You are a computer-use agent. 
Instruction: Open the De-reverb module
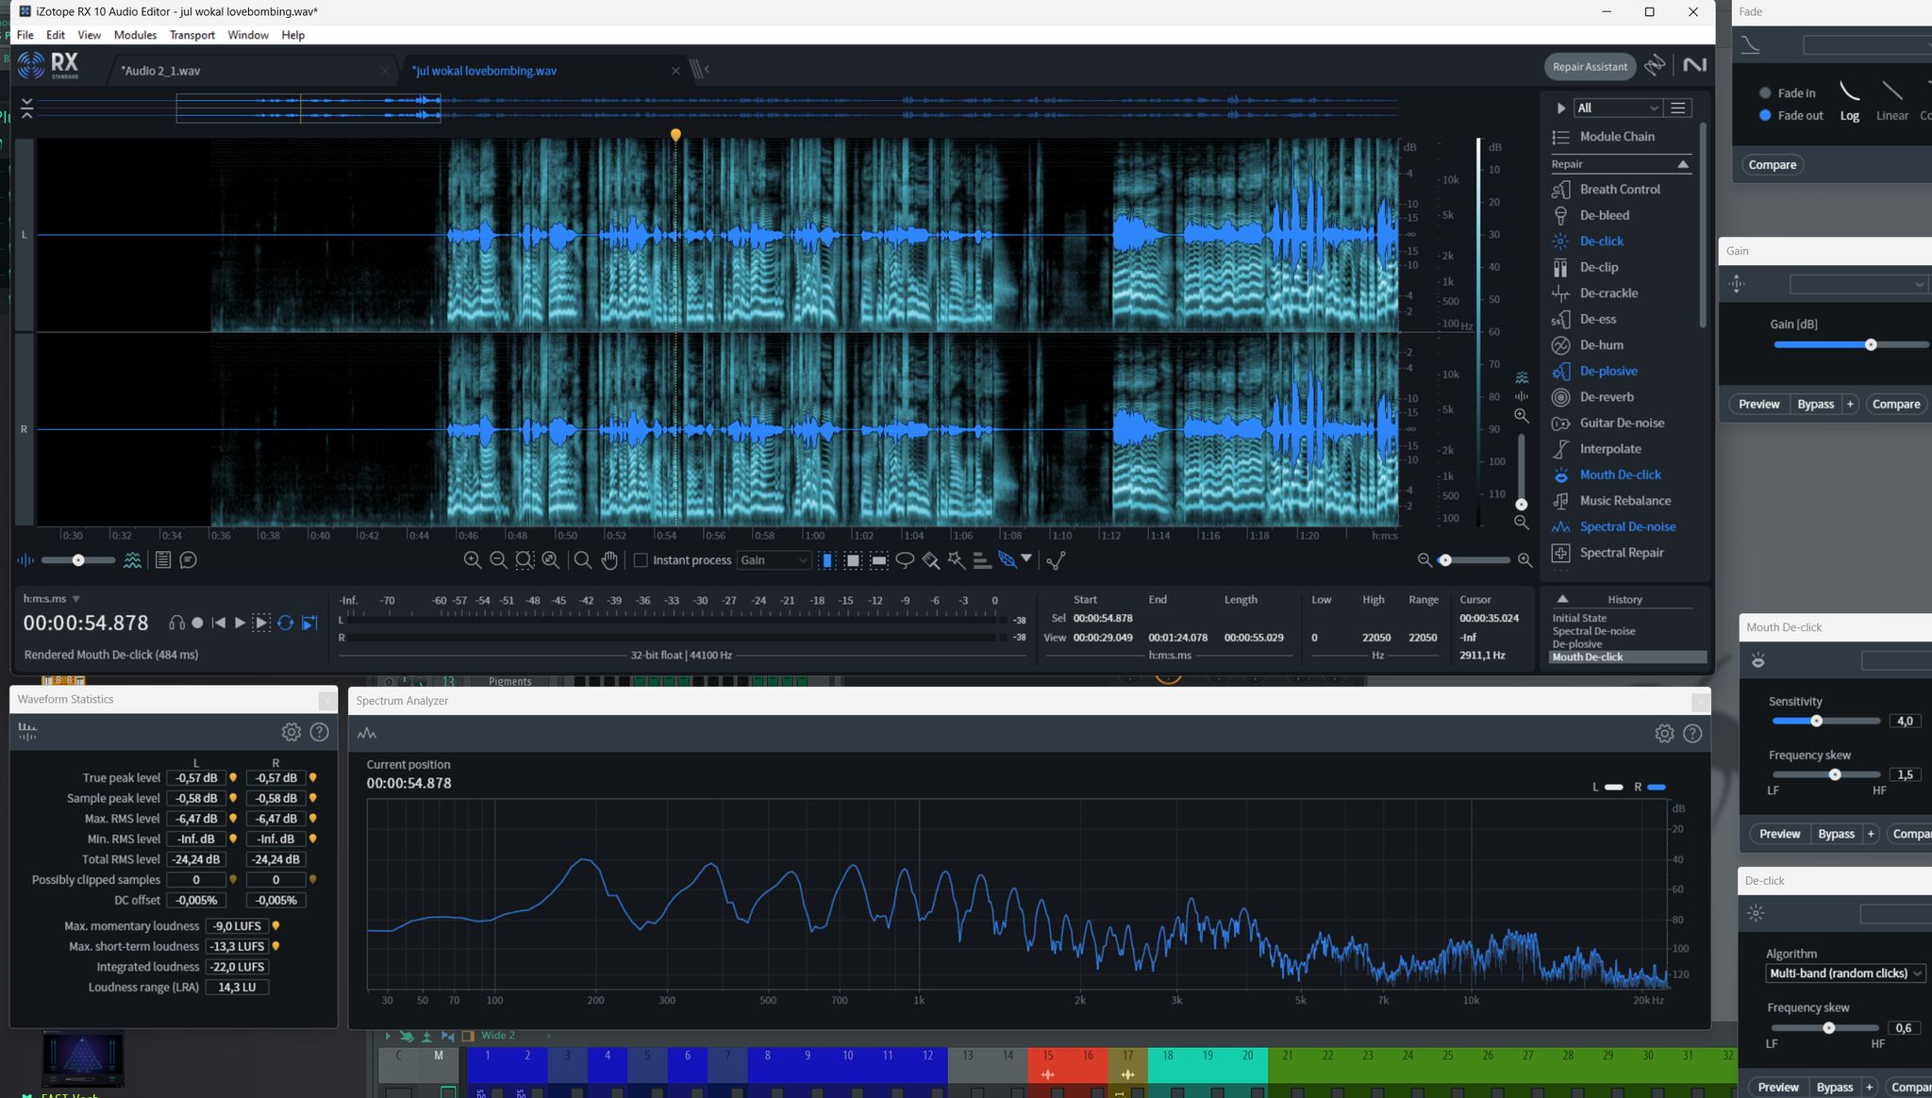[1607, 397]
